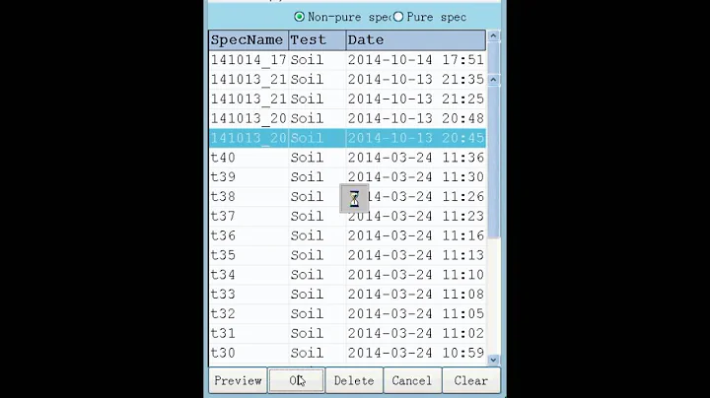The height and width of the screenshot is (398, 710).
Task: Select the Non-pure spec radio button
Action: pyautogui.click(x=300, y=17)
